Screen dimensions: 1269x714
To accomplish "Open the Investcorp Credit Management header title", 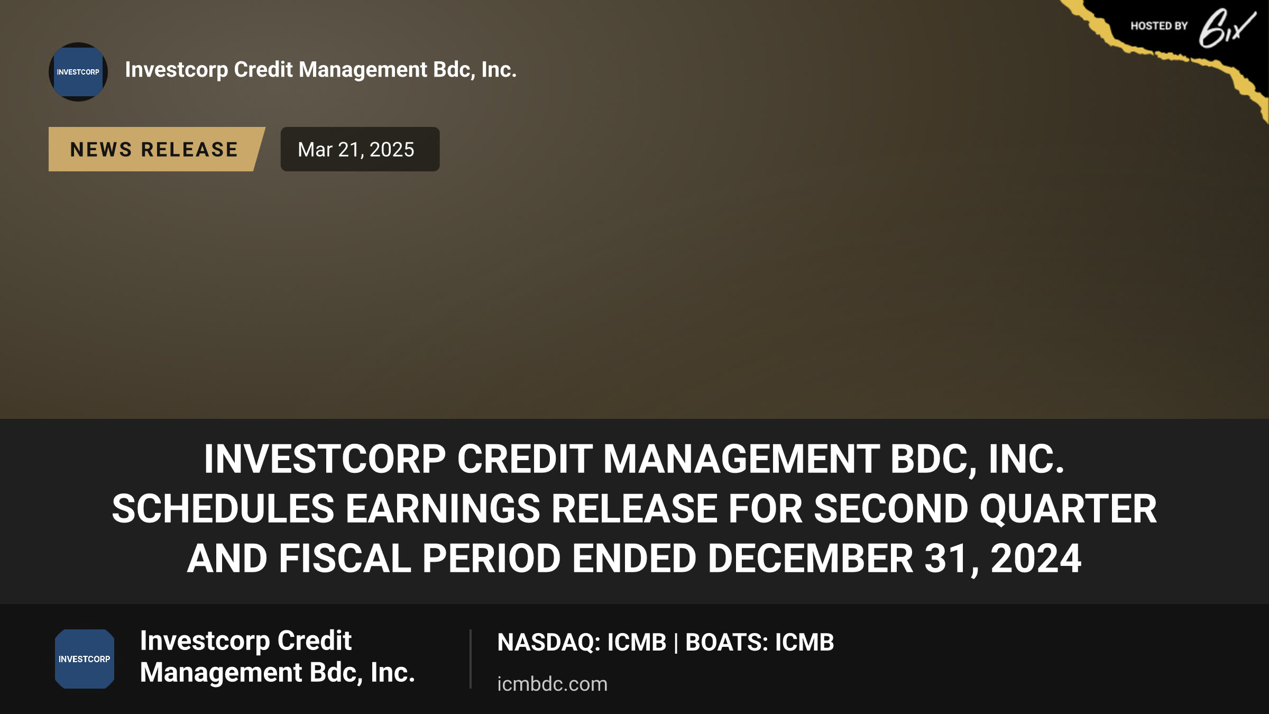I will pos(321,70).
